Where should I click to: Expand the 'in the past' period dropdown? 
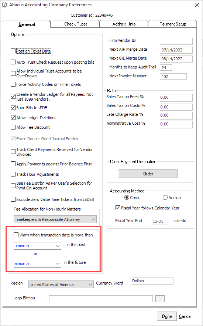[x=37, y=246]
